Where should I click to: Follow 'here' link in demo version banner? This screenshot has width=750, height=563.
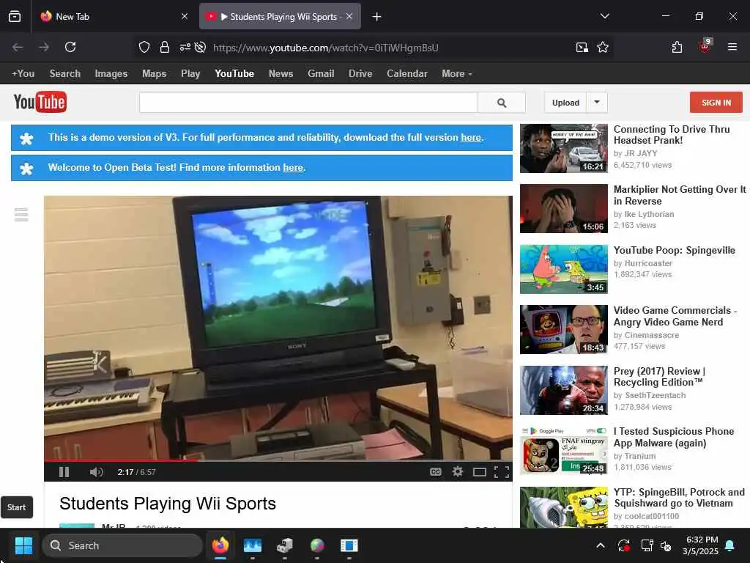point(471,137)
